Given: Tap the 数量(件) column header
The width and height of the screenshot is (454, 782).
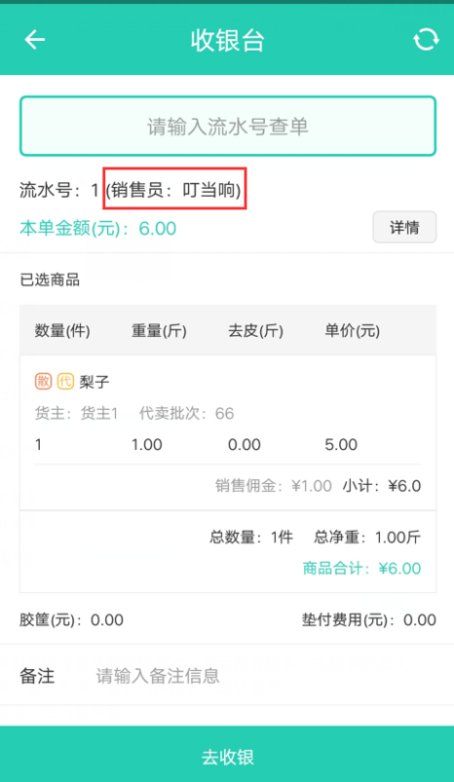Looking at the screenshot, I should point(62,331).
